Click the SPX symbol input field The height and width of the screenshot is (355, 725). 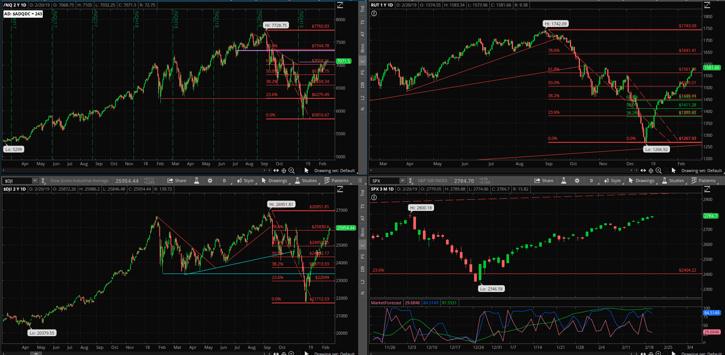pos(385,181)
